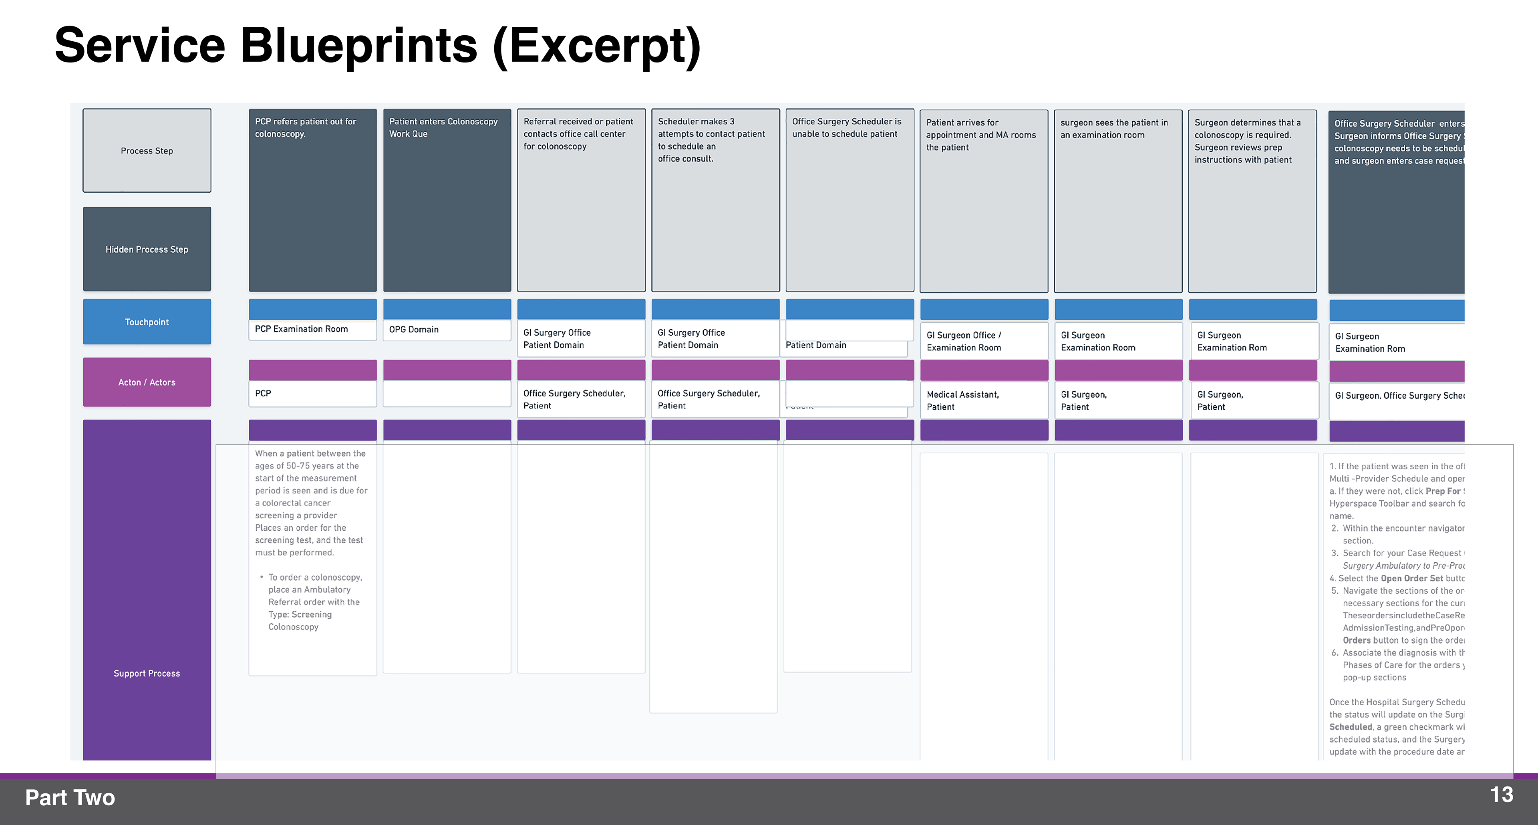
Task: Click the PCP actor field
Action: click(312, 394)
